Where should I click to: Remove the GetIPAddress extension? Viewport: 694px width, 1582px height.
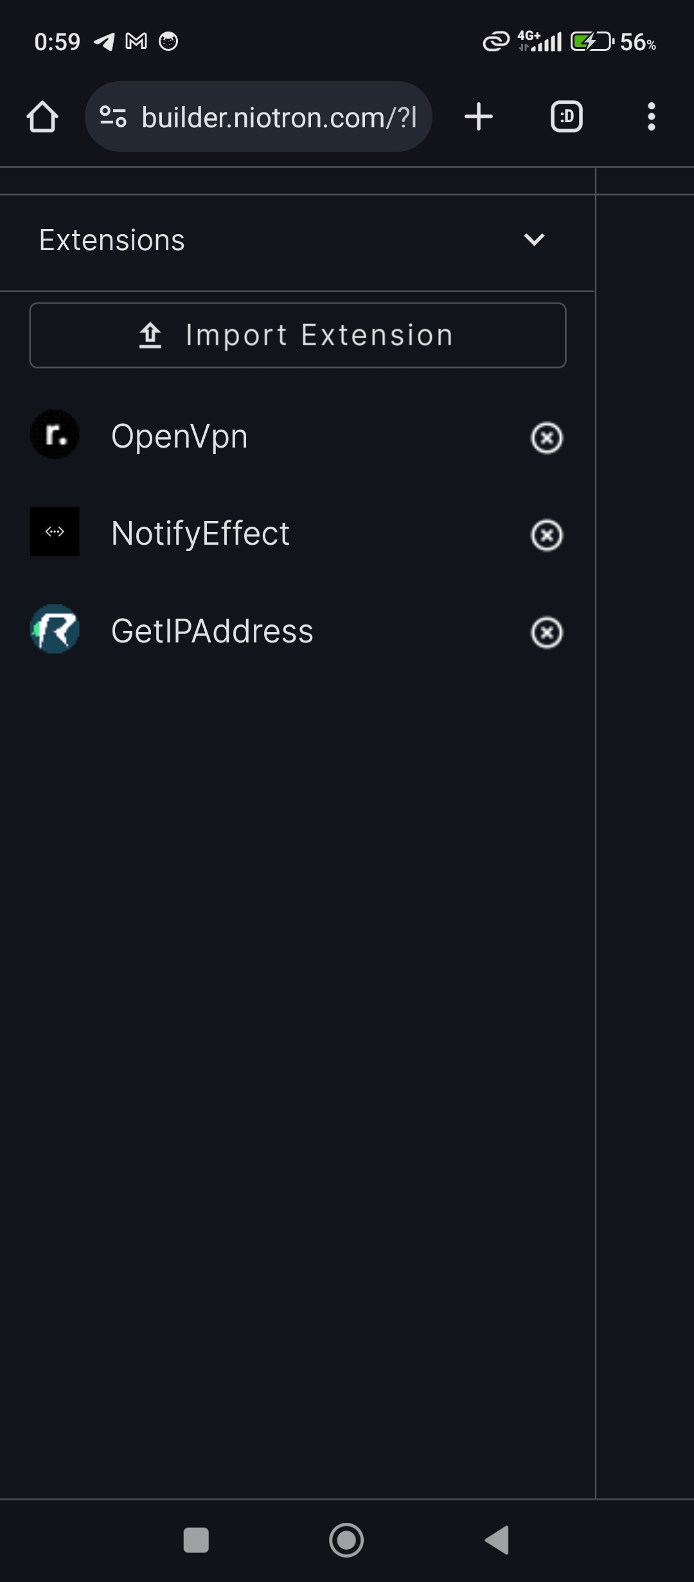[547, 632]
